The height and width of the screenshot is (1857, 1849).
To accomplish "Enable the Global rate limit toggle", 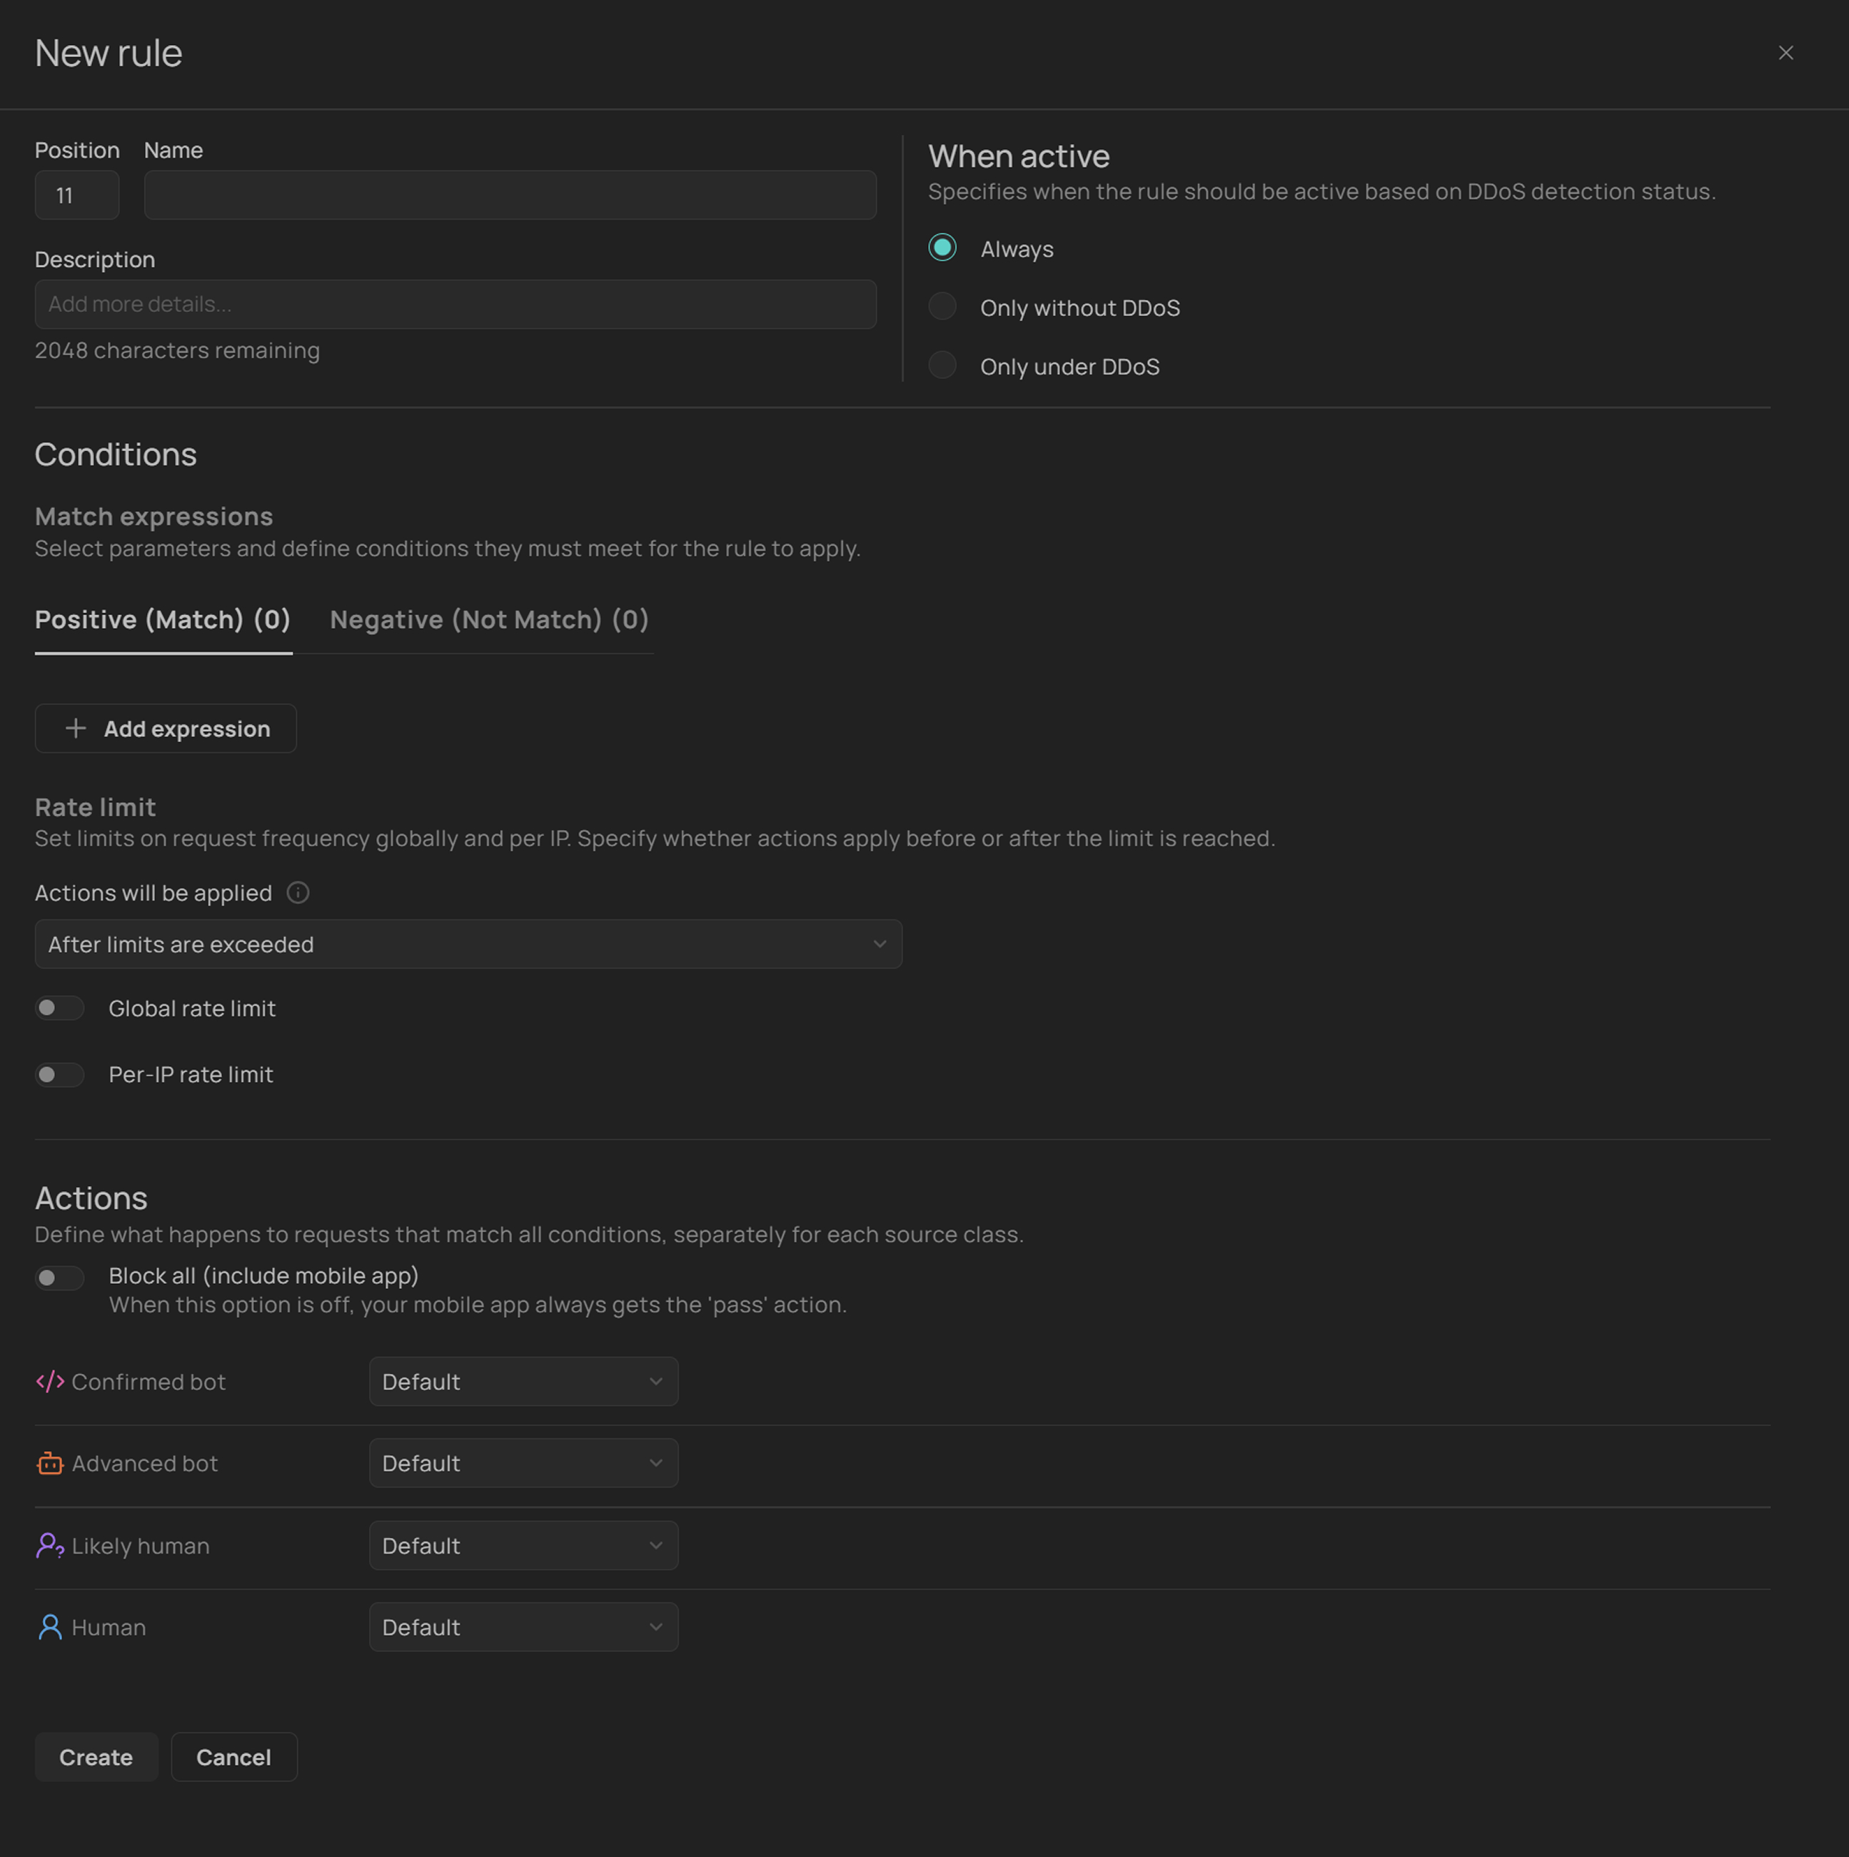I will (60, 1008).
